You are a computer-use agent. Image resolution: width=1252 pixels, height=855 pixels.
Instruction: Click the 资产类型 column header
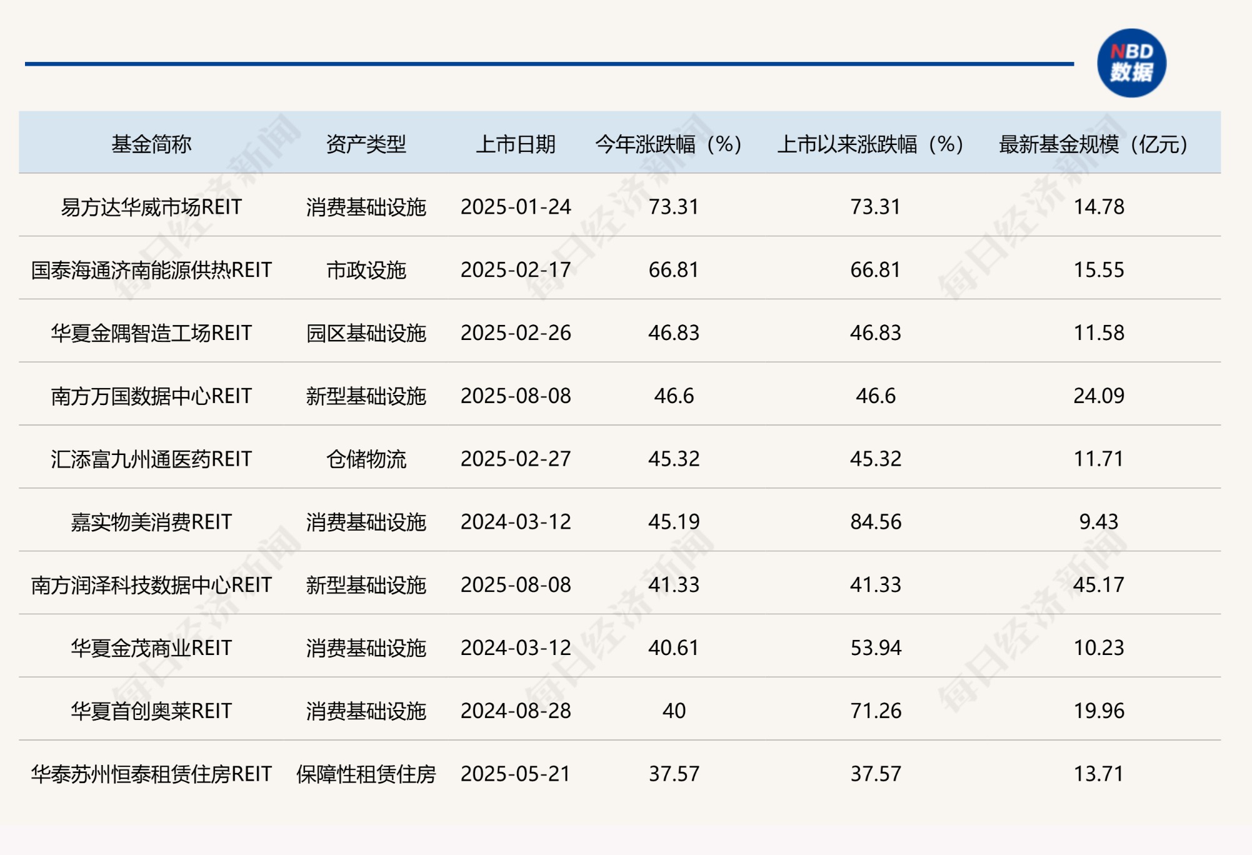pos(366,144)
